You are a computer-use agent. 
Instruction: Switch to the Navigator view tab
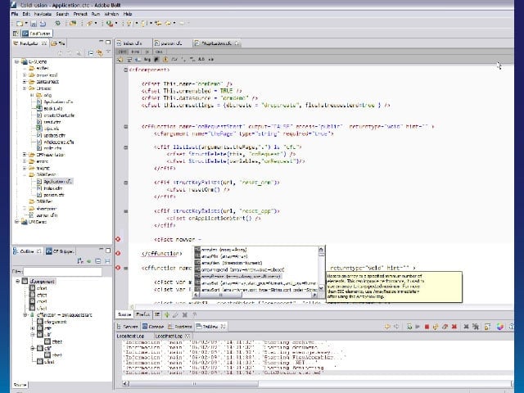click(x=29, y=43)
